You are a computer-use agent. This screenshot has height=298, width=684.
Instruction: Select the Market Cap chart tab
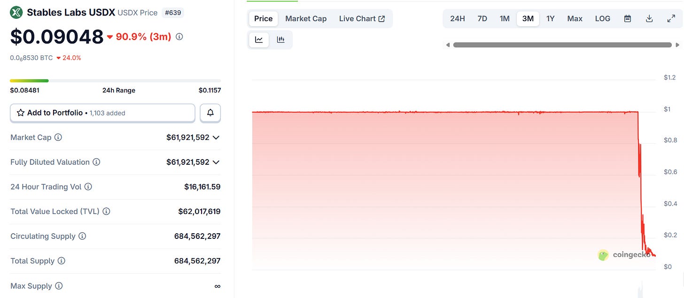[306, 19]
